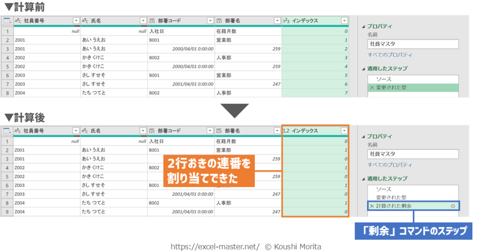Collapse the 適用したステップ section in the 計算後 pane

click(x=363, y=179)
